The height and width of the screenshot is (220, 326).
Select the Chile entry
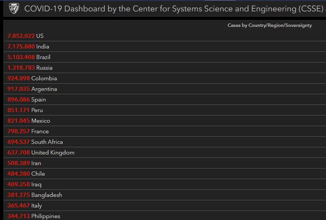click(x=26, y=174)
